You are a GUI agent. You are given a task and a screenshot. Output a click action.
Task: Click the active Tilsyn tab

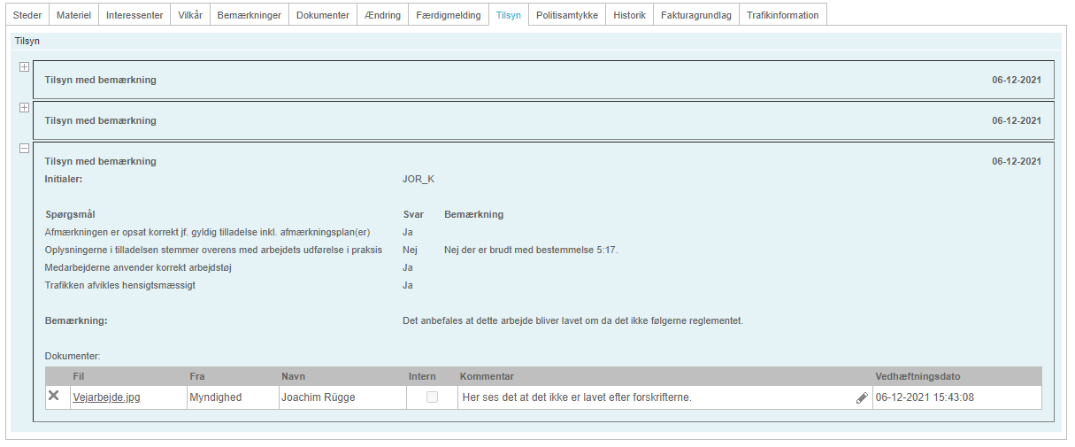point(509,15)
